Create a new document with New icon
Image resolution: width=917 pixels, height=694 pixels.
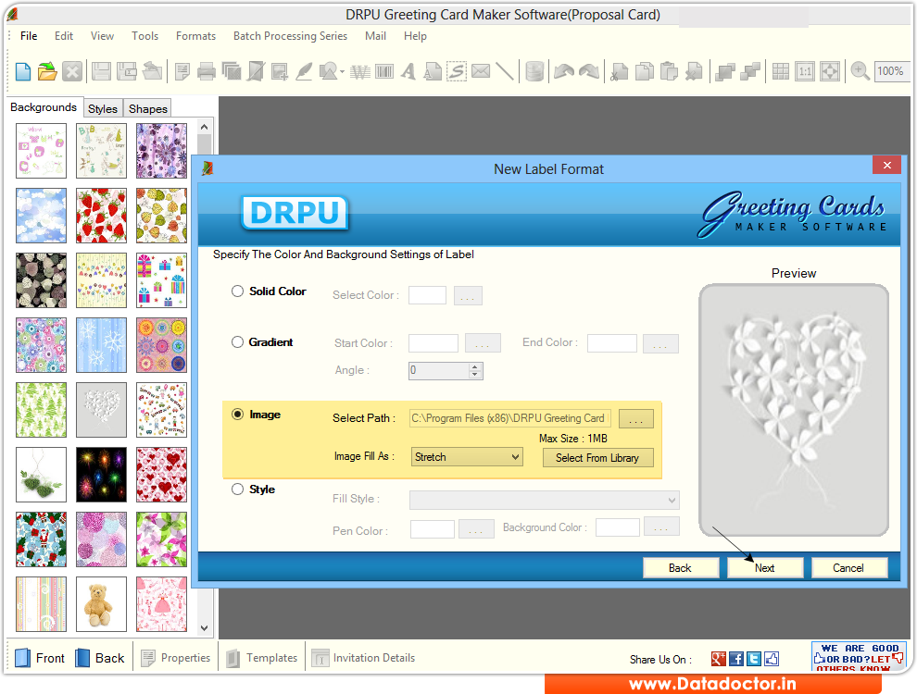pos(21,70)
